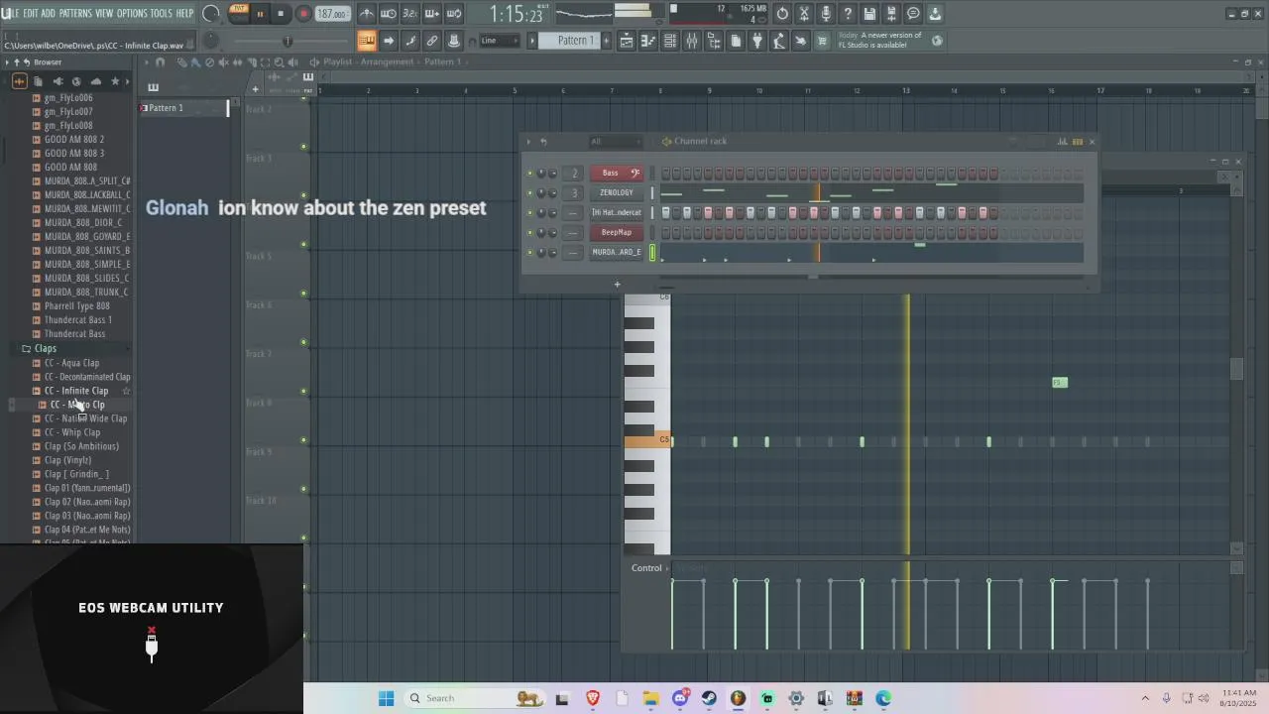
Task: Click the taskbar Search box
Action: tap(474, 698)
